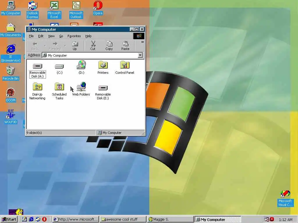Select the Dial-Up Networking folder
Viewport: 298px width, 223px height.
tap(37, 91)
